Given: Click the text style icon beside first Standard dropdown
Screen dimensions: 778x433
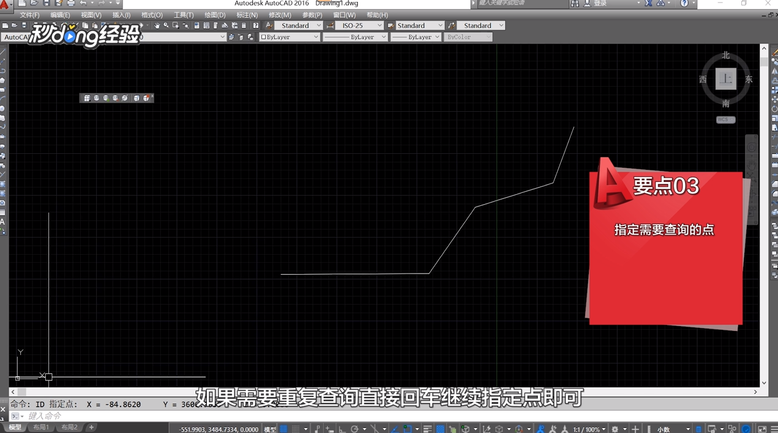Looking at the screenshot, I should 269,26.
